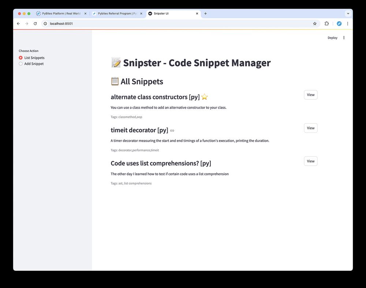
Task: Click the Deploy button
Action: (332, 38)
